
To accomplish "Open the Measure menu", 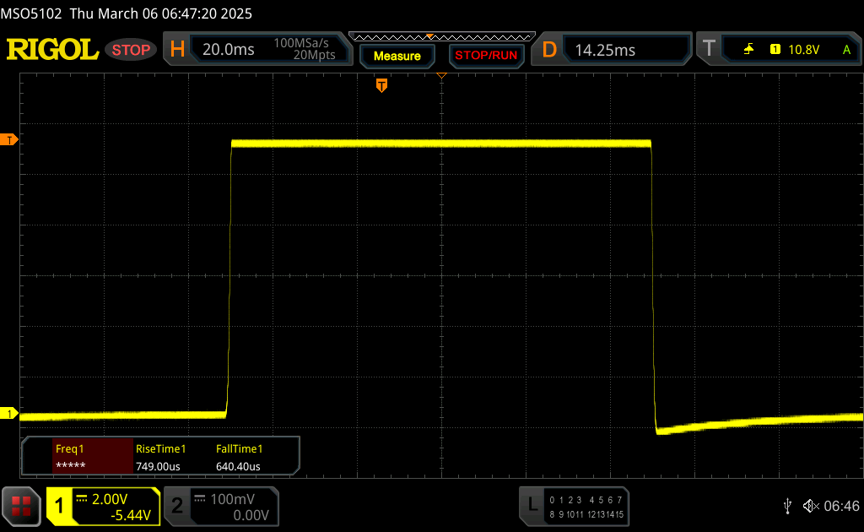I will point(397,57).
